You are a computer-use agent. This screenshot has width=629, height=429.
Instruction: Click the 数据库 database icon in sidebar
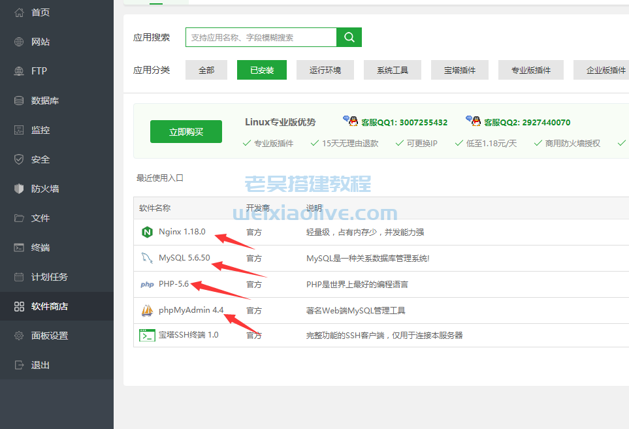coord(19,101)
